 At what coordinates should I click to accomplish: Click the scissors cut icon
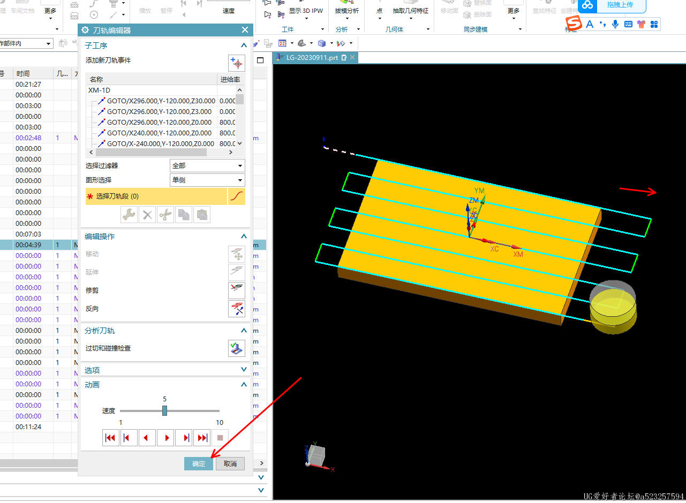click(x=165, y=215)
